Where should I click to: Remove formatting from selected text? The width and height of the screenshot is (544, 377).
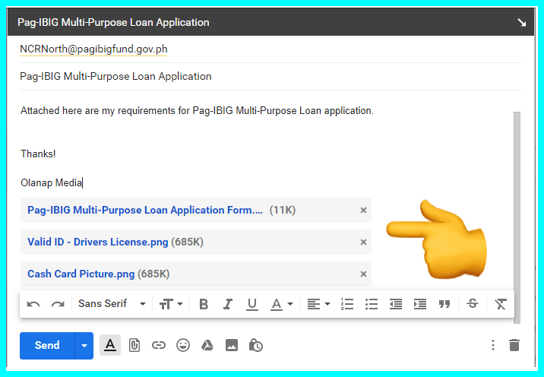click(x=500, y=304)
